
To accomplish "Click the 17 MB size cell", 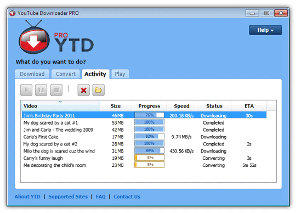I will 118,137.
